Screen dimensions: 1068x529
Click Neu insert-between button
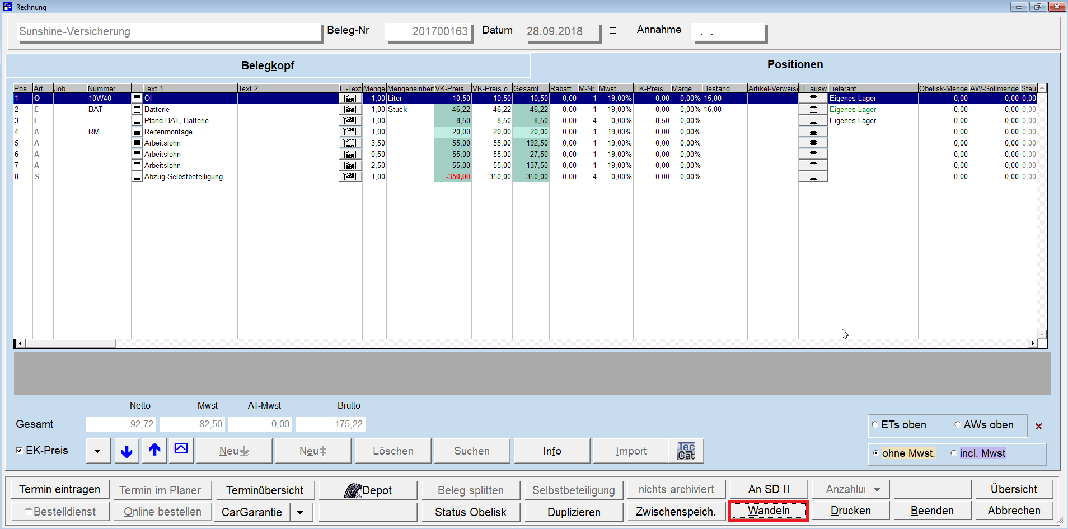(x=313, y=451)
